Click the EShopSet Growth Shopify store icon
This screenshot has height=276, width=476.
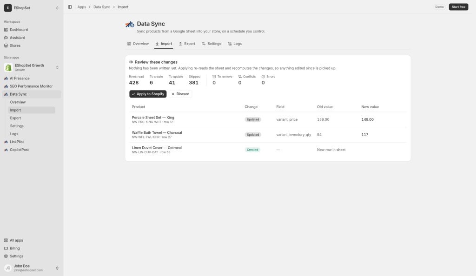[x=8, y=67]
